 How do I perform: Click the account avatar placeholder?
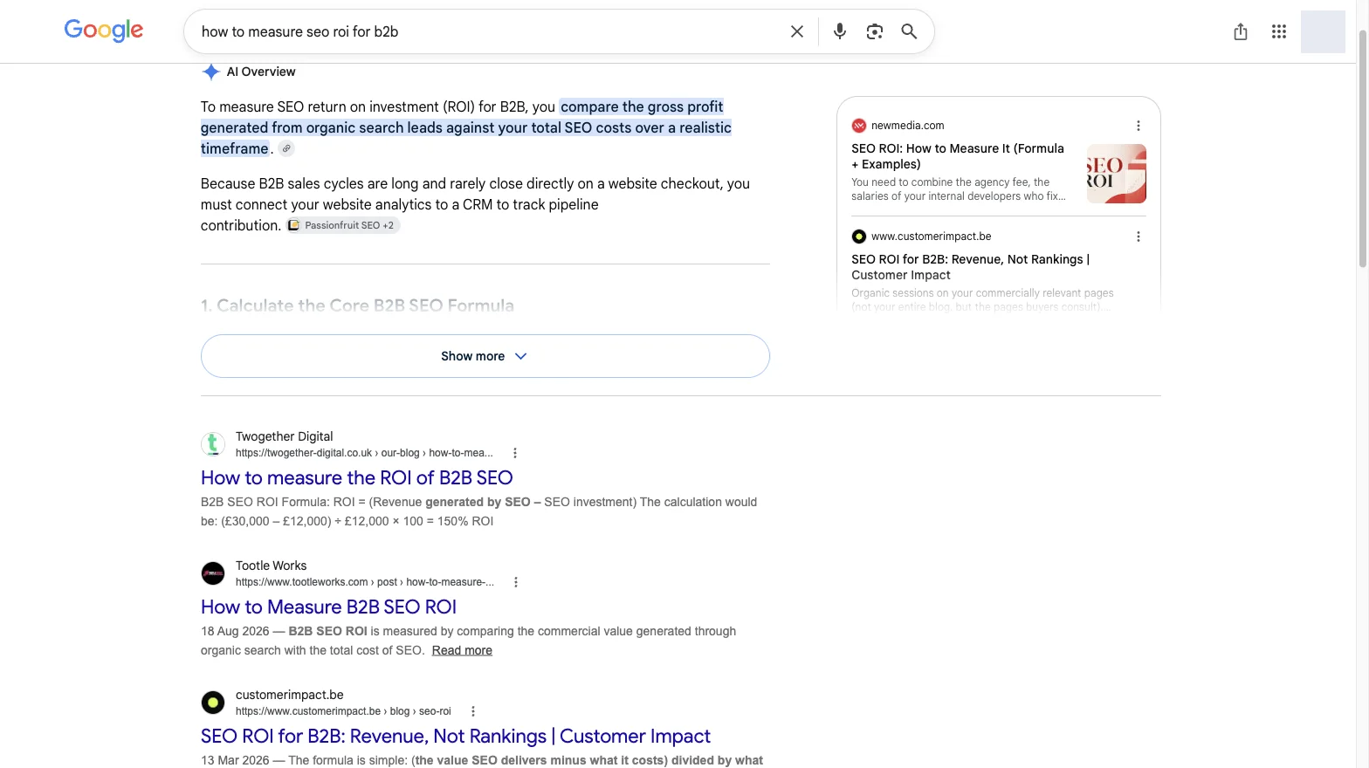pyautogui.click(x=1323, y=31)
